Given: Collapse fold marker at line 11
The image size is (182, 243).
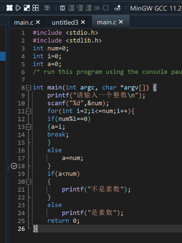Looking at the screenshot, I should (x=29, y=111).
